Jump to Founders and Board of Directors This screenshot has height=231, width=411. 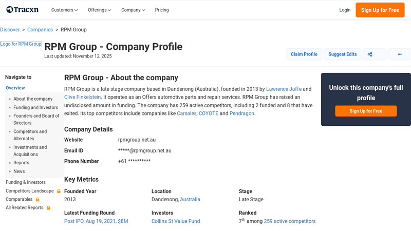tap(36, 119)
